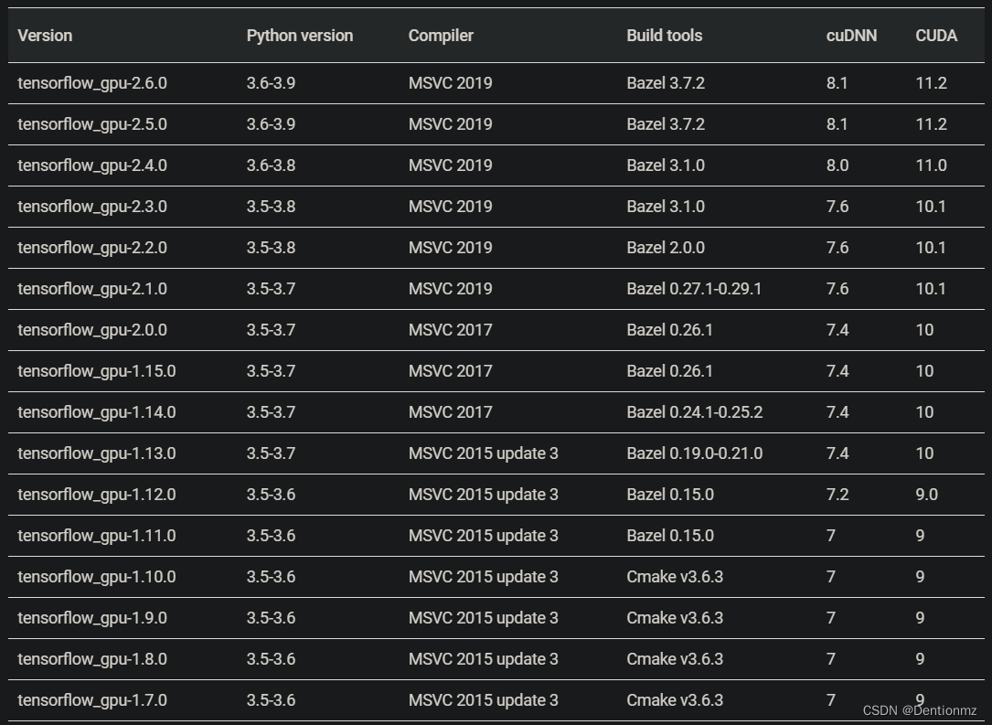This screenshot has height=725, width=992.
Task: Click CUDA 10 in the 1.15.0 row
Action: [x=924, y=371]
